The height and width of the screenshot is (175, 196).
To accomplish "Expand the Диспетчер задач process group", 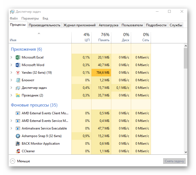I will click(11, 88).
